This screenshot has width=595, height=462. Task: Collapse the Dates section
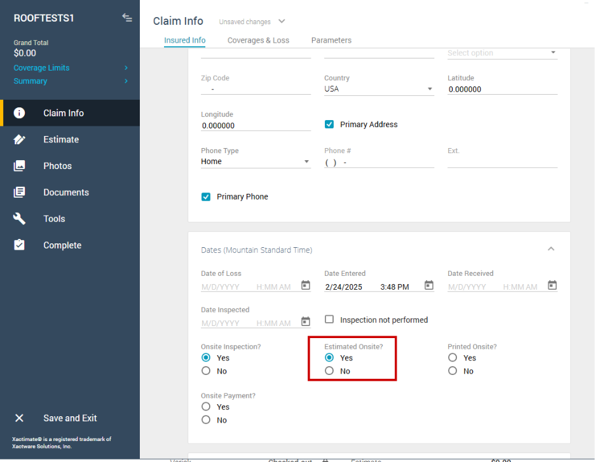pyautogui.click(x=551, y=249)
